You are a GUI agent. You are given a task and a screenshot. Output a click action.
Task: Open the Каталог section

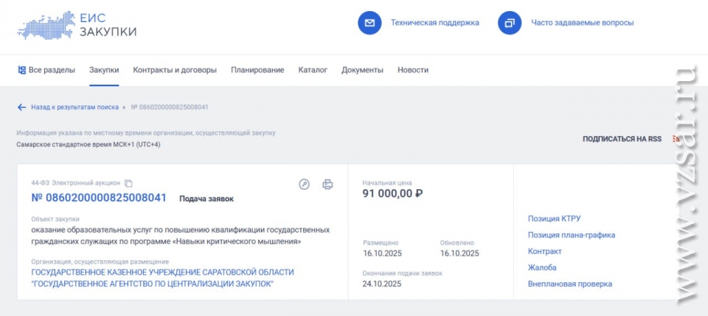[x=313, y=70]
